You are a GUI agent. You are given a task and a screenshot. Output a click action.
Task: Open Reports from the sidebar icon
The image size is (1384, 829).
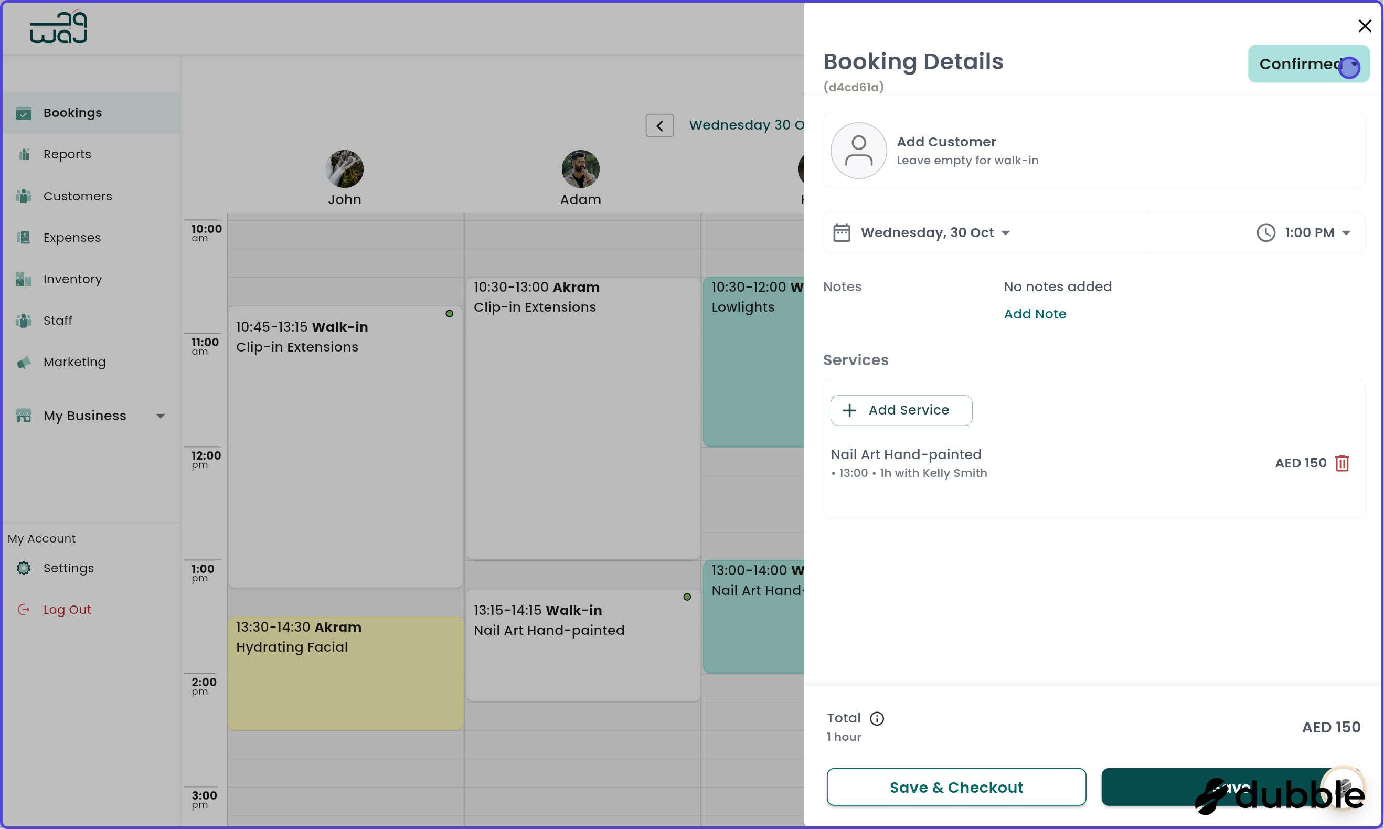click(24, 154)
